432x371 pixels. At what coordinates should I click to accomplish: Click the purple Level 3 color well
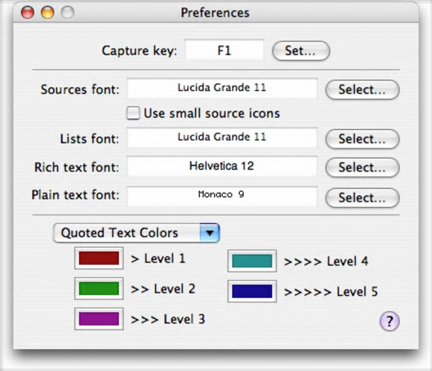(x=99, y=319)
